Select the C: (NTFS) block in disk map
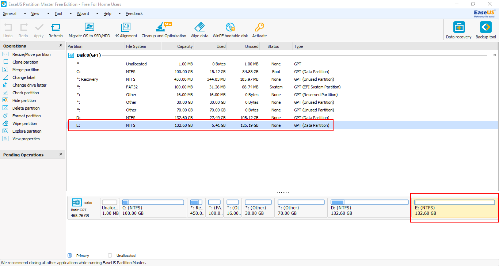The image size is (499, 266). tap(153, 208)
